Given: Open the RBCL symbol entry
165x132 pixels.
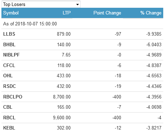Looking at the screenshot, I should [x=9, y=118].
